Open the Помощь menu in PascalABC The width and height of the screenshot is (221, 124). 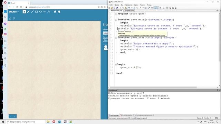(x=149, y=5)
